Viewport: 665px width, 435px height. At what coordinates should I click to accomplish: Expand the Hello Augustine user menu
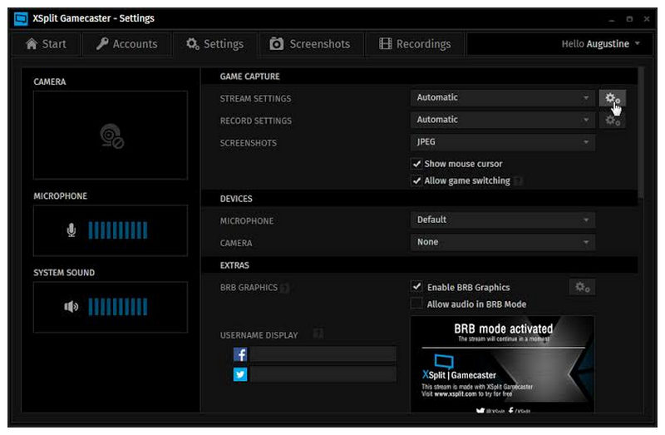point(600,44)
